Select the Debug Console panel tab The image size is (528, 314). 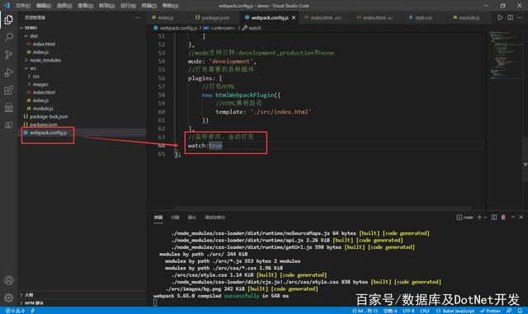(x=214, y=218)
